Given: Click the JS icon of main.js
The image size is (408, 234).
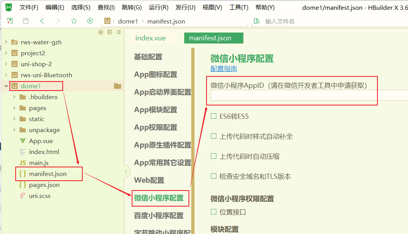Looking at the screenshot, I should pos(23,163).
